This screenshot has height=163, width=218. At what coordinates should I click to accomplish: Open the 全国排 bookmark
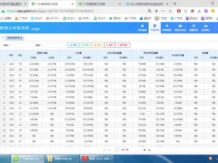pyautogui.click(x=6, y=18)
